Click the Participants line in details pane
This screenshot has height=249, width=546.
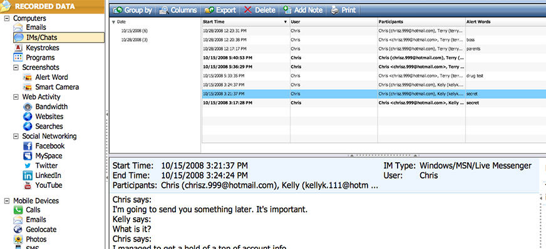point(245,185)
